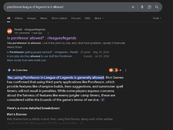Click the 'Jul 23, 2024' date text
Viewport: 173px width, 130px height.
[x=102, y=56]
